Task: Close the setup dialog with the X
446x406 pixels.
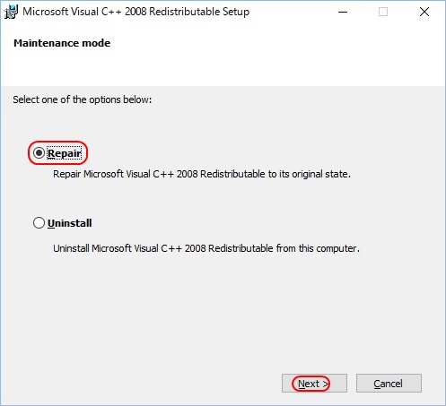Action: 424,12
